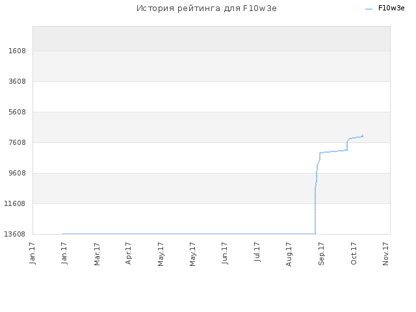Click the last data point of rating line
Viewport: 416px width, 312px height.
click(363, 136)
